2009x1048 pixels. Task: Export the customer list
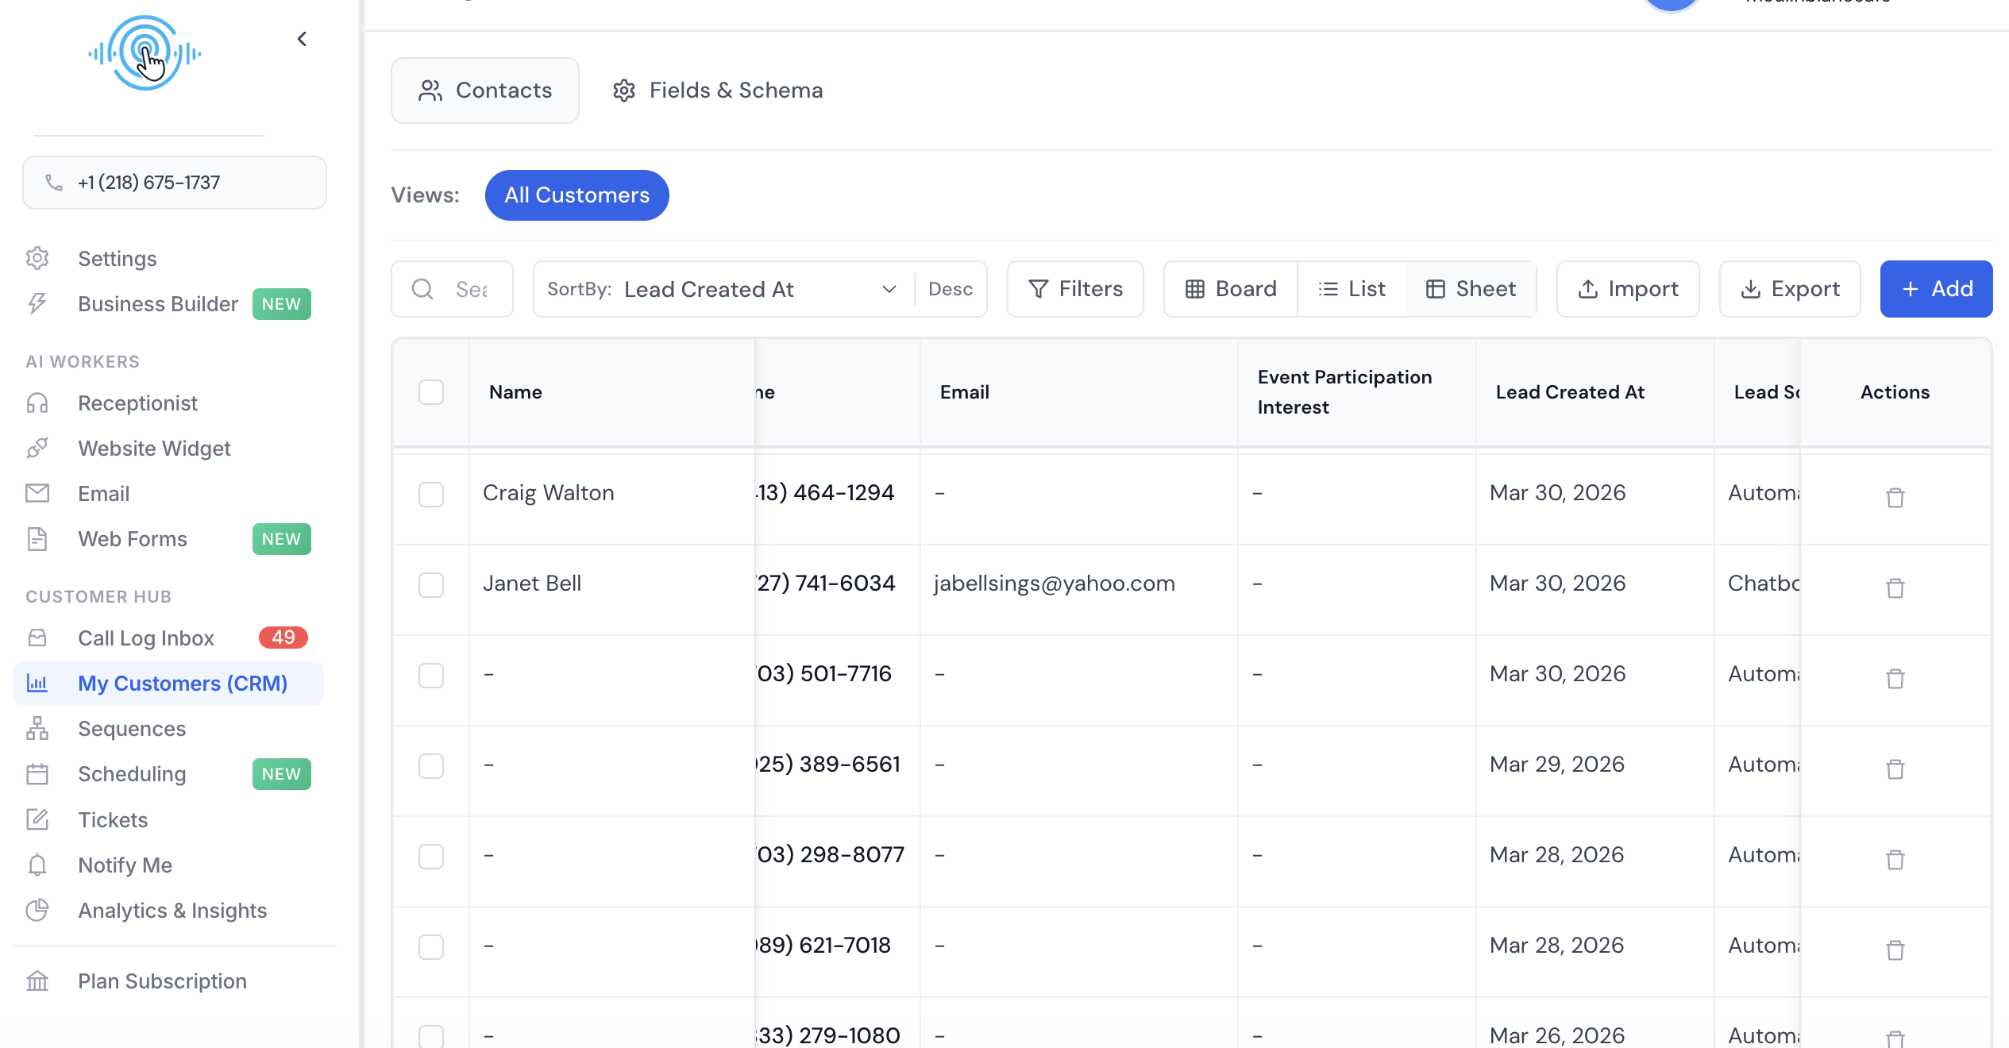pyautogui.click(x=1790, y=289)
